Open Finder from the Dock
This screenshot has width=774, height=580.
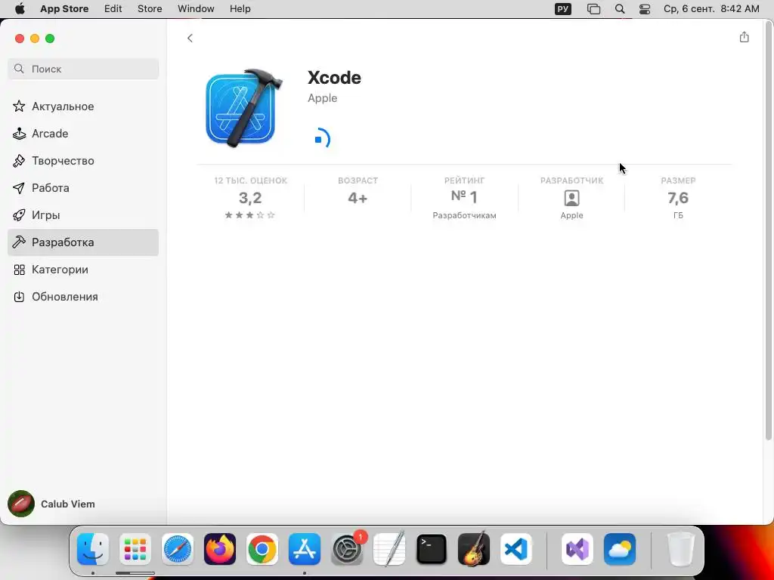tap(93, 549)
